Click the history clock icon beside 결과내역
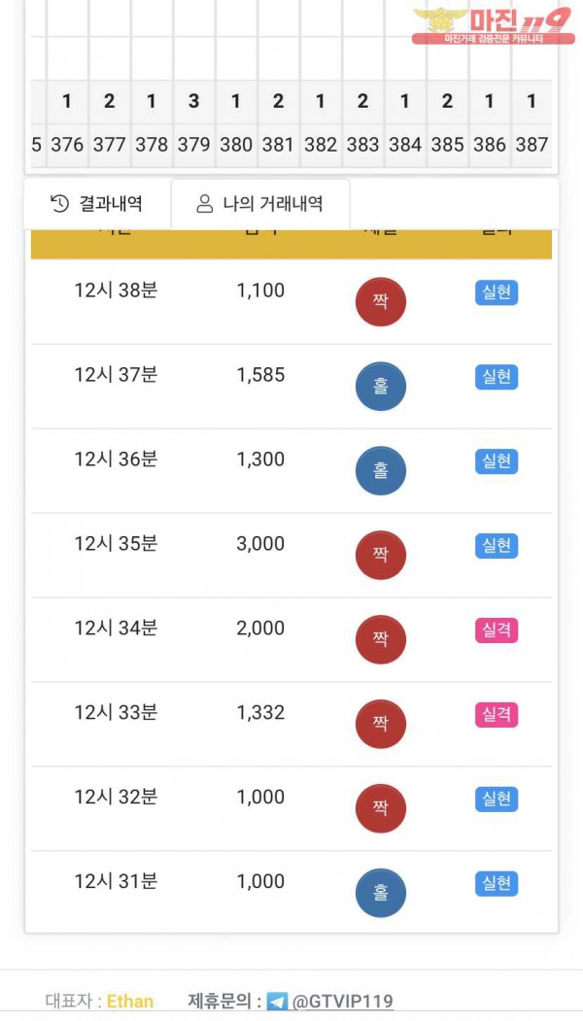Viewport: 583px width, 1021px height. (x=59, y=203)
